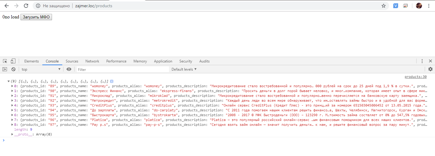Expand the __proto__ Array(0) entry
Viewport: 435px width, 156px height.
[x=12, y=134]
